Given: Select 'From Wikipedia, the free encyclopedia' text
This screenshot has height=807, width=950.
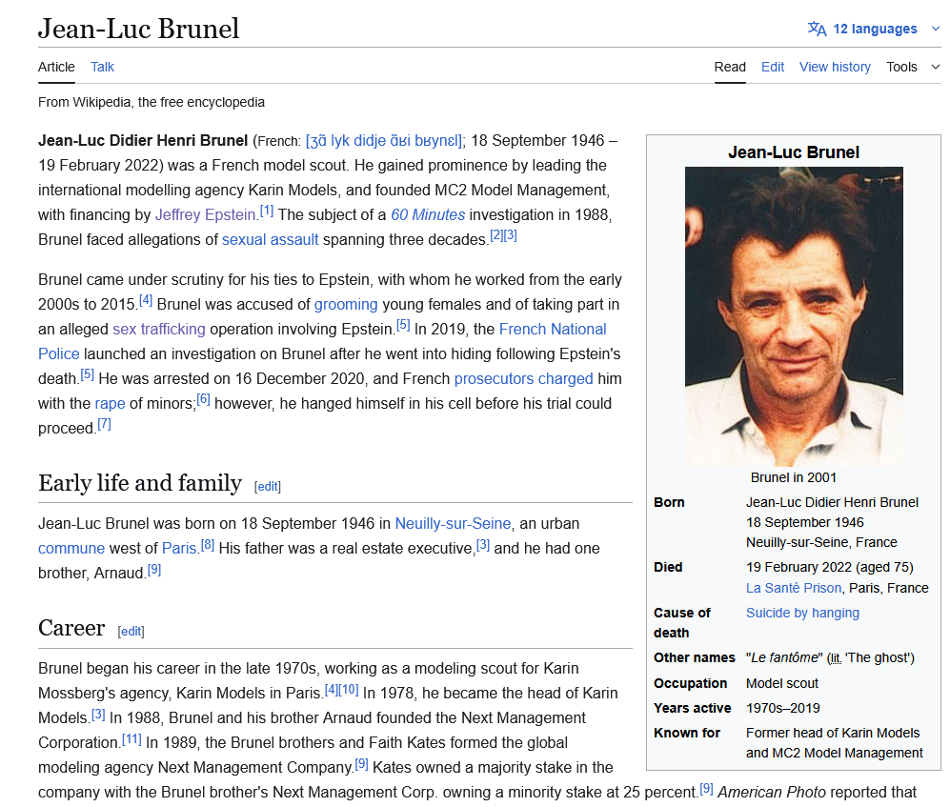Looking at the screenshot, I should click(152, 102).
